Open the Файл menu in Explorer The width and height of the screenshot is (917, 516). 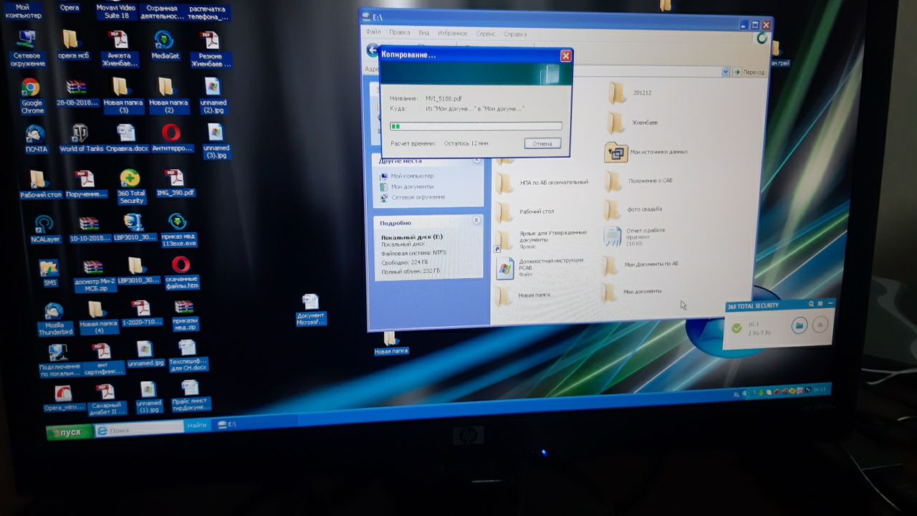(373, 32)
